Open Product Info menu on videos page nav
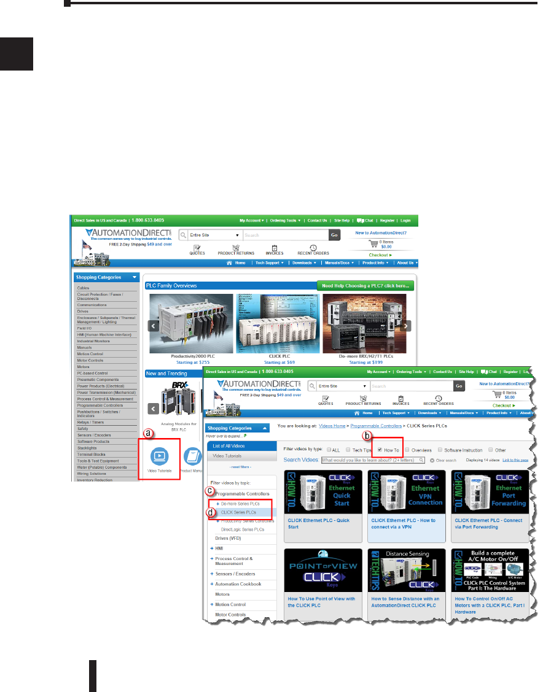Image resolution: width=543 pixels, height=692 pixels. [499, 413]
